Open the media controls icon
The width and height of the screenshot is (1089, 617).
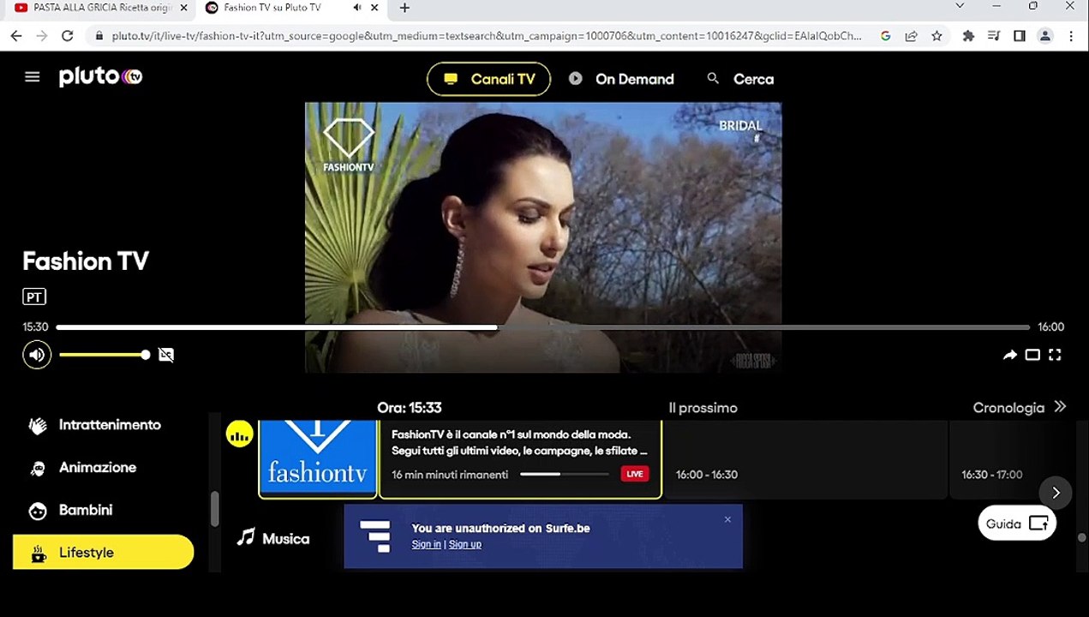994,36
